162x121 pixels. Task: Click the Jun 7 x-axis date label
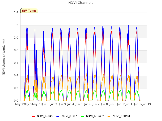click(x=96, y=104)
